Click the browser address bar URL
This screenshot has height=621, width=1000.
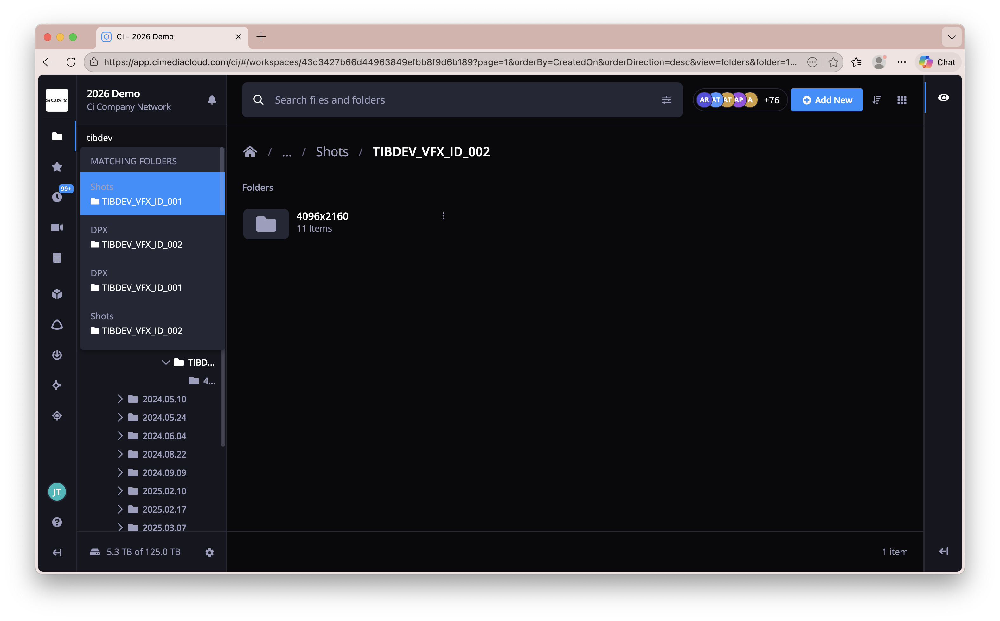pos(450,62)
